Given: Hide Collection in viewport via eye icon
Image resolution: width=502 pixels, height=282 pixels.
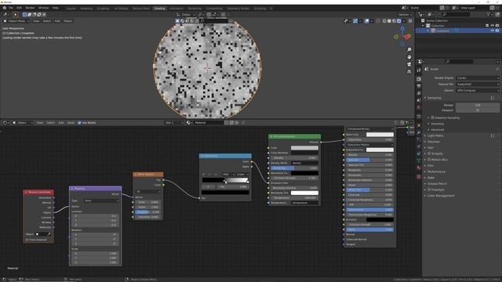Looking at the screenshot, I should click(493, 26).
